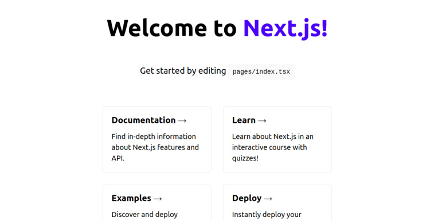
Task: Click 'about Next.js features and' text line
Action: pos(155,147)
